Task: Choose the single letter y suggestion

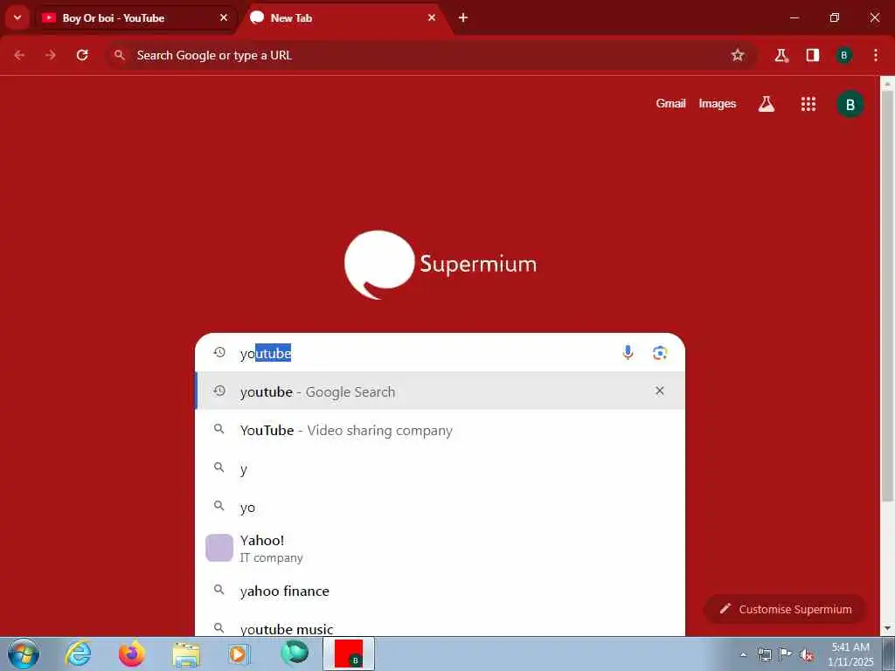Action: click(440, 468)
